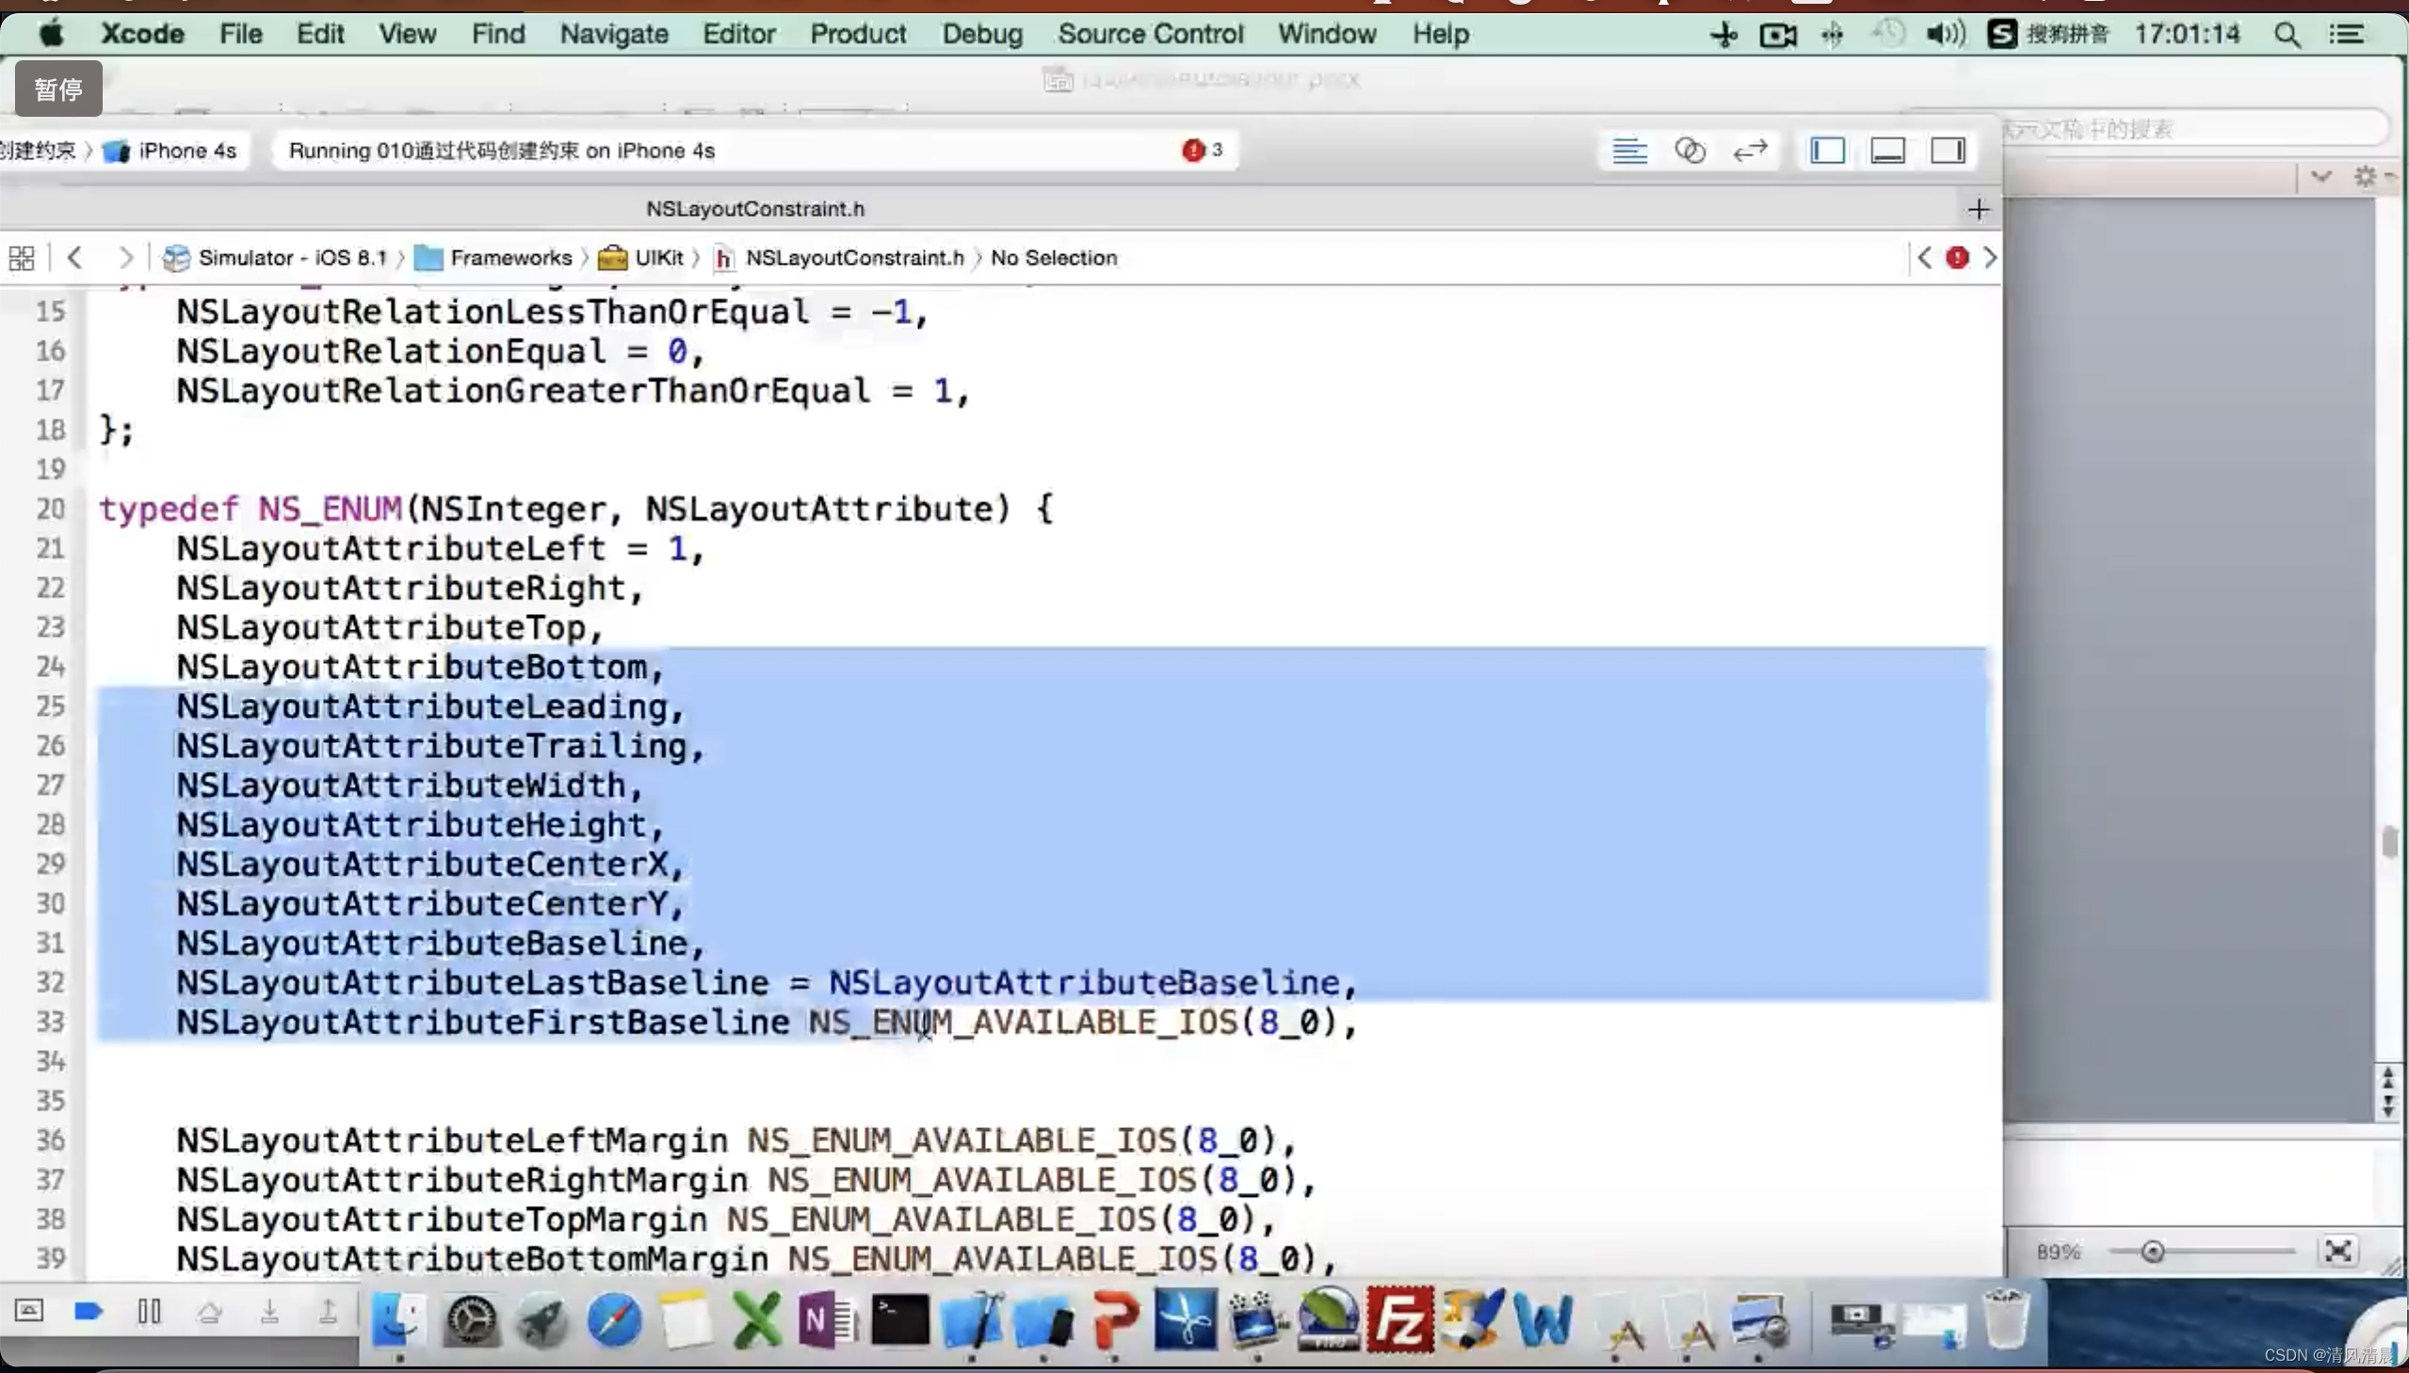This screenshot has width=2409, height=1373.
Task: Jump to next issue arrow
Action: pos(1989,257)
